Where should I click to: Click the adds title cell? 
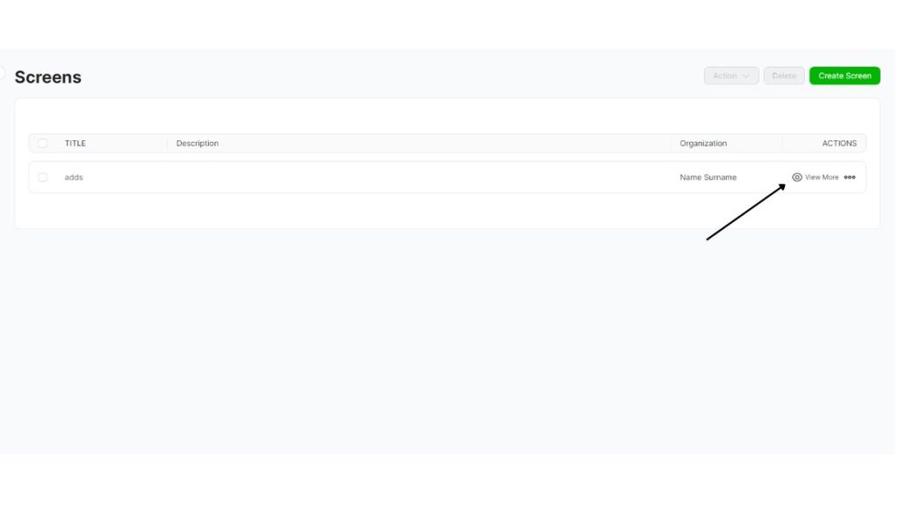point(74,177)
